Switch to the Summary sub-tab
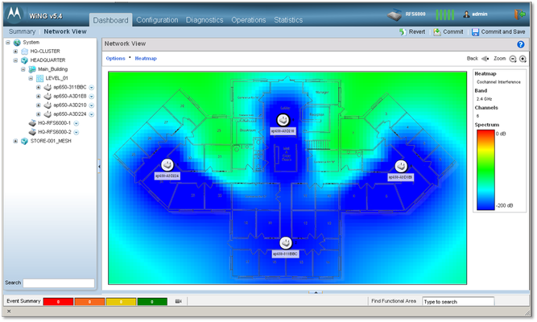Screen dimensions: 537x322 pyautogui.click(x=22, y=31)
